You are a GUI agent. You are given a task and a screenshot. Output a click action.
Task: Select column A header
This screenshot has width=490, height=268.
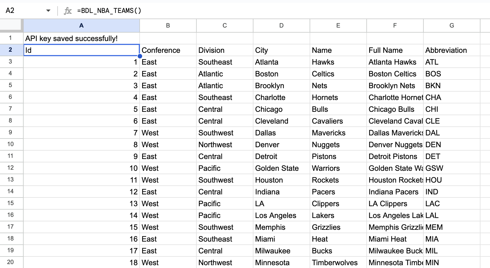pyautogui.click(x=81, y=25)
